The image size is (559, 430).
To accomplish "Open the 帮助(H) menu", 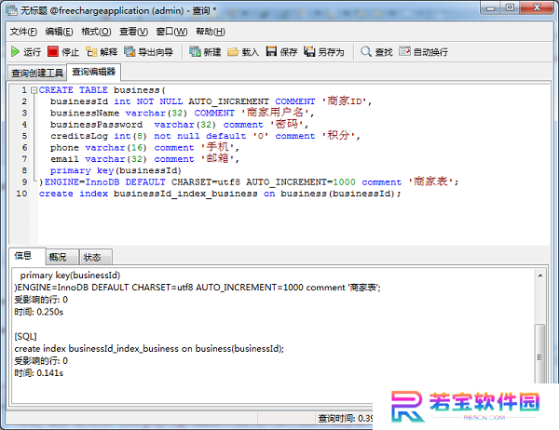I will click(x=211, y=32).
